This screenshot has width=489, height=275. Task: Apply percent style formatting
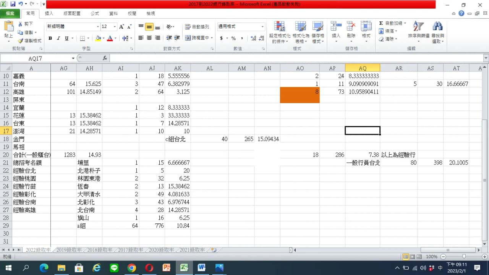point(233,38)
